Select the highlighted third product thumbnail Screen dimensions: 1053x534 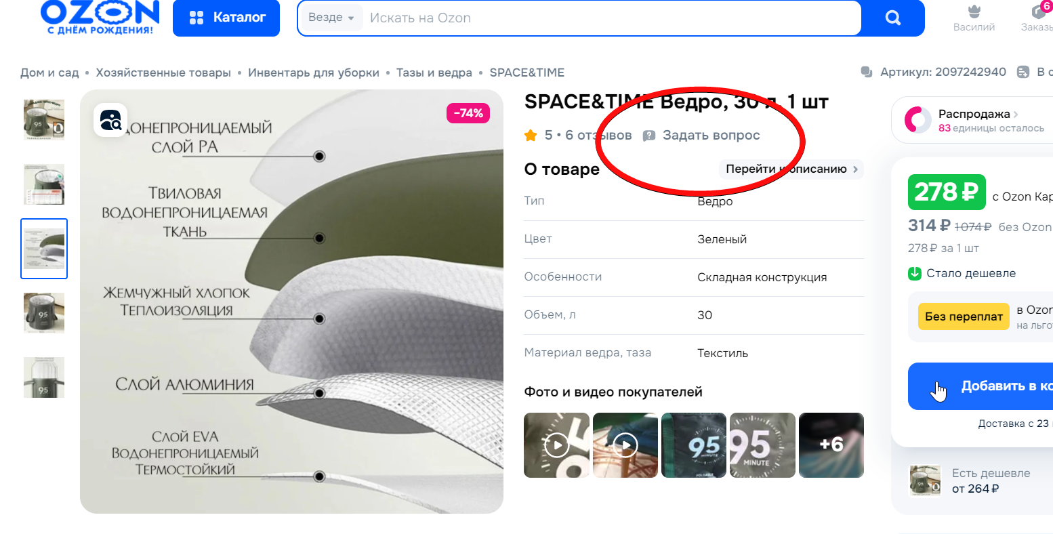44,249
